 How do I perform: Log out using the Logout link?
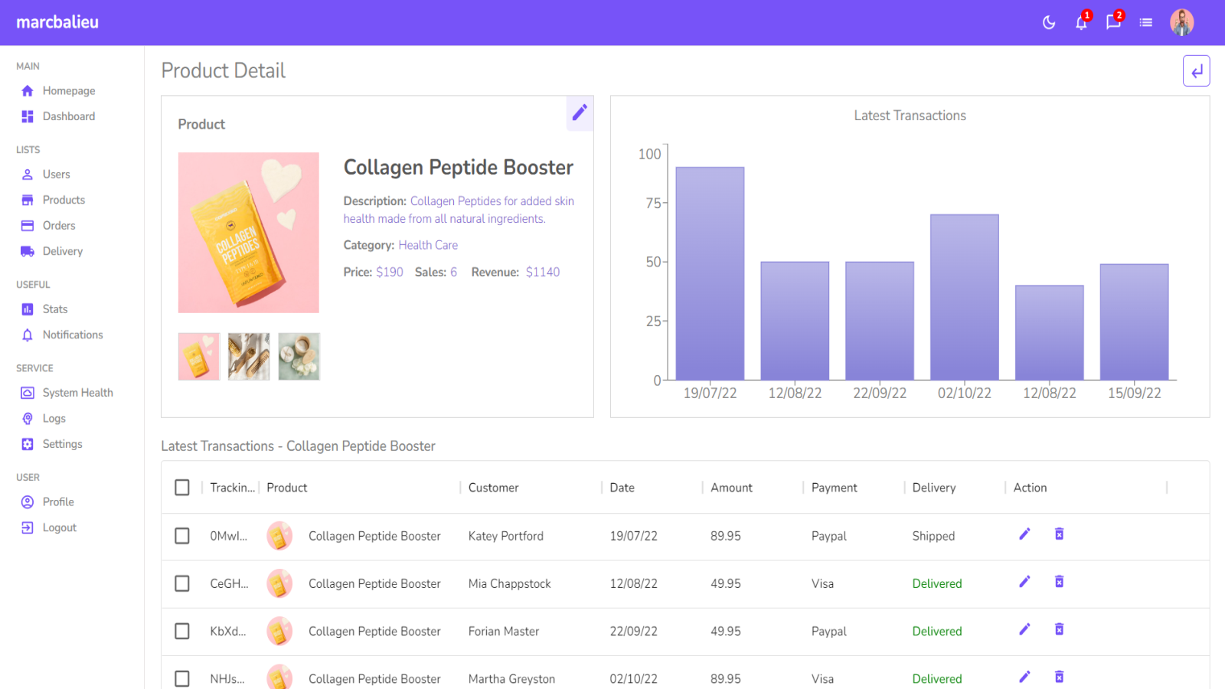coord(59,527)
